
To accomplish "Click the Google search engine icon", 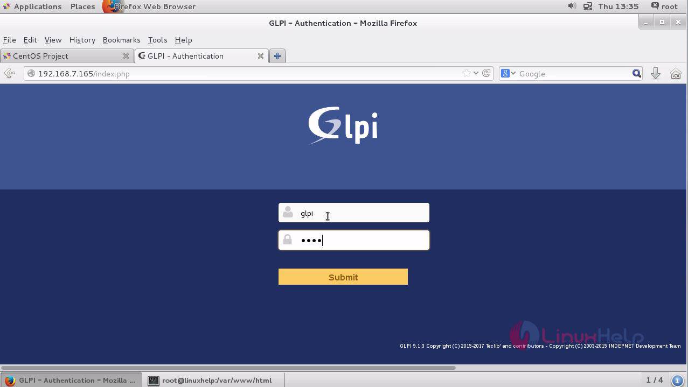I will point(505,74).
